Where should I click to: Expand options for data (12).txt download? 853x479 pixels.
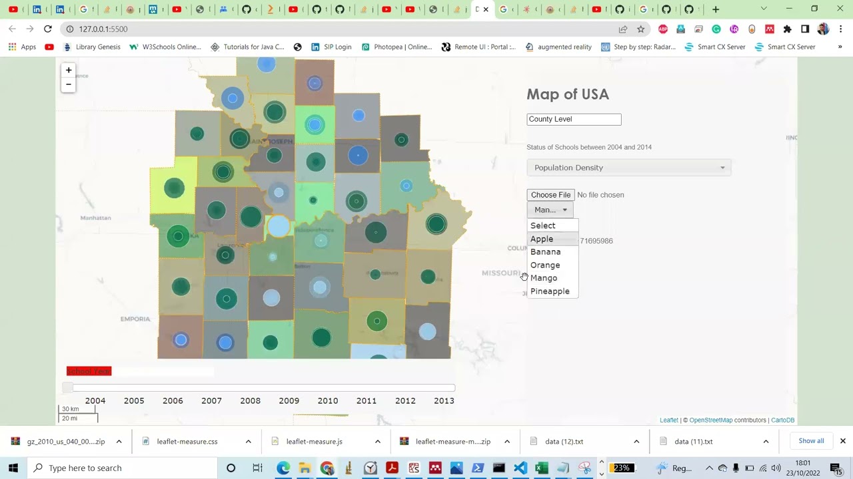(x=636, y=441)
